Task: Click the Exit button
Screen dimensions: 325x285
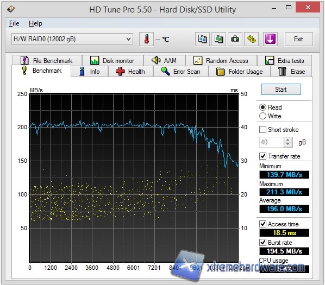Action: [298, 39]
